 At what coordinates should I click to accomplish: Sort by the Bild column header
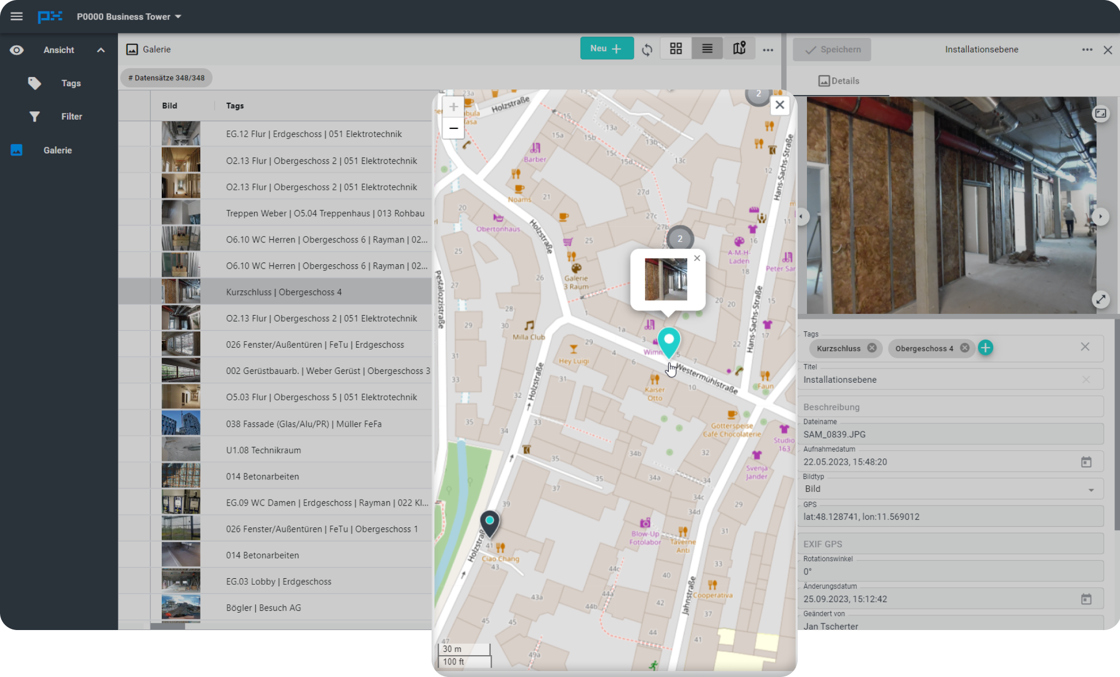(x=169, y=106)
